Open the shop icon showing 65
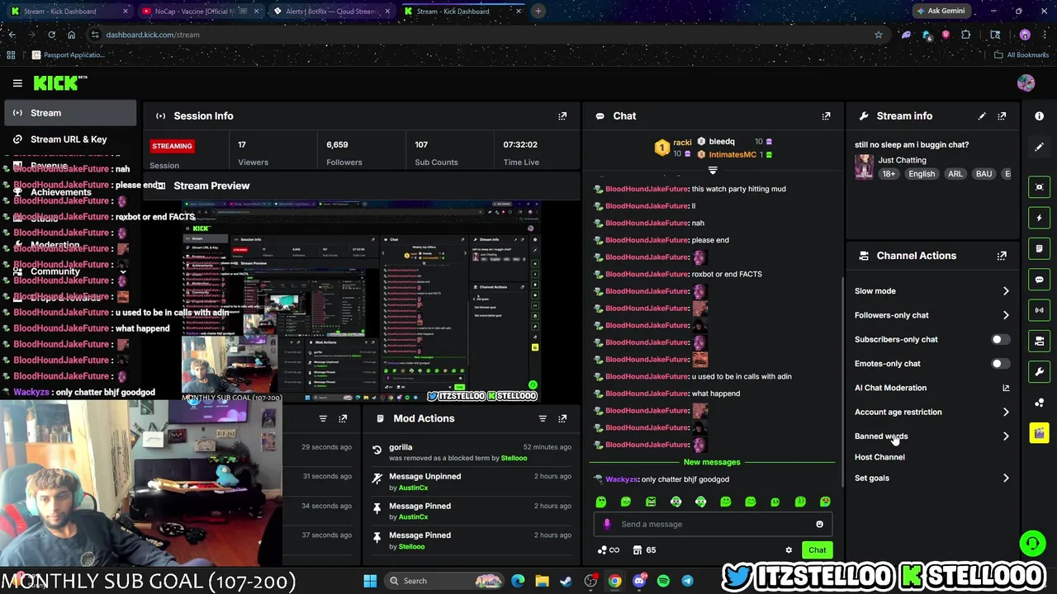The image size is (1057, 594). tap(644, 550)
